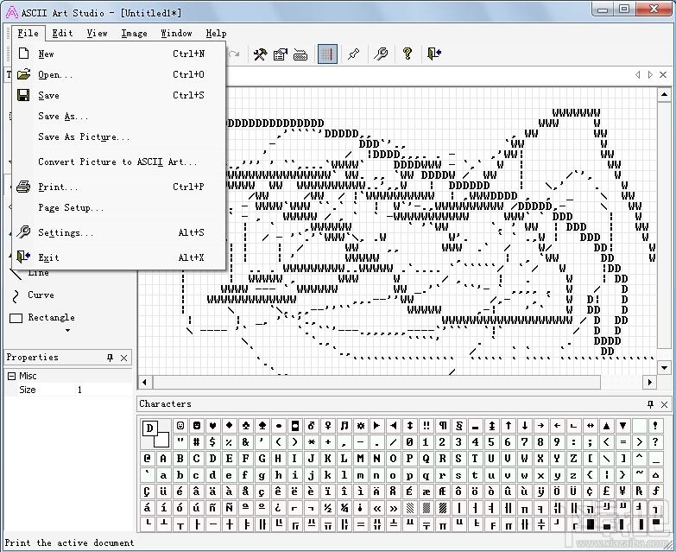Viewport: 676px width, 552px height.
Task: Pick the section sign § character
Action: coord(458,426)
